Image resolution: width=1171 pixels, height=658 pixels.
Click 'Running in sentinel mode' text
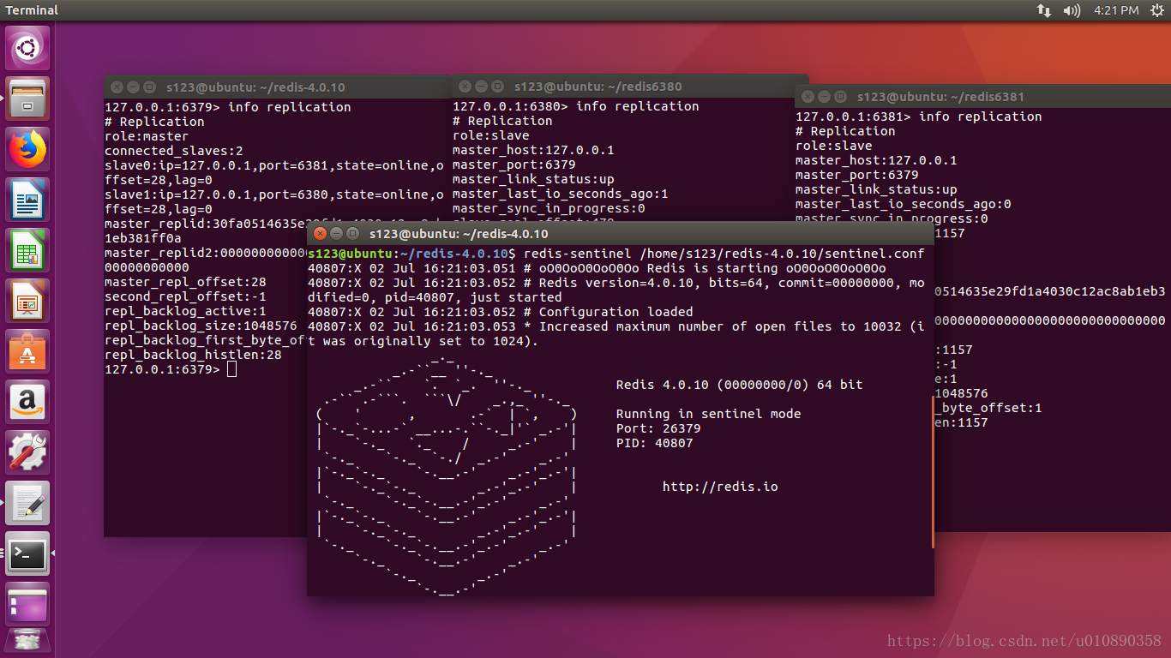pos(709,414)
